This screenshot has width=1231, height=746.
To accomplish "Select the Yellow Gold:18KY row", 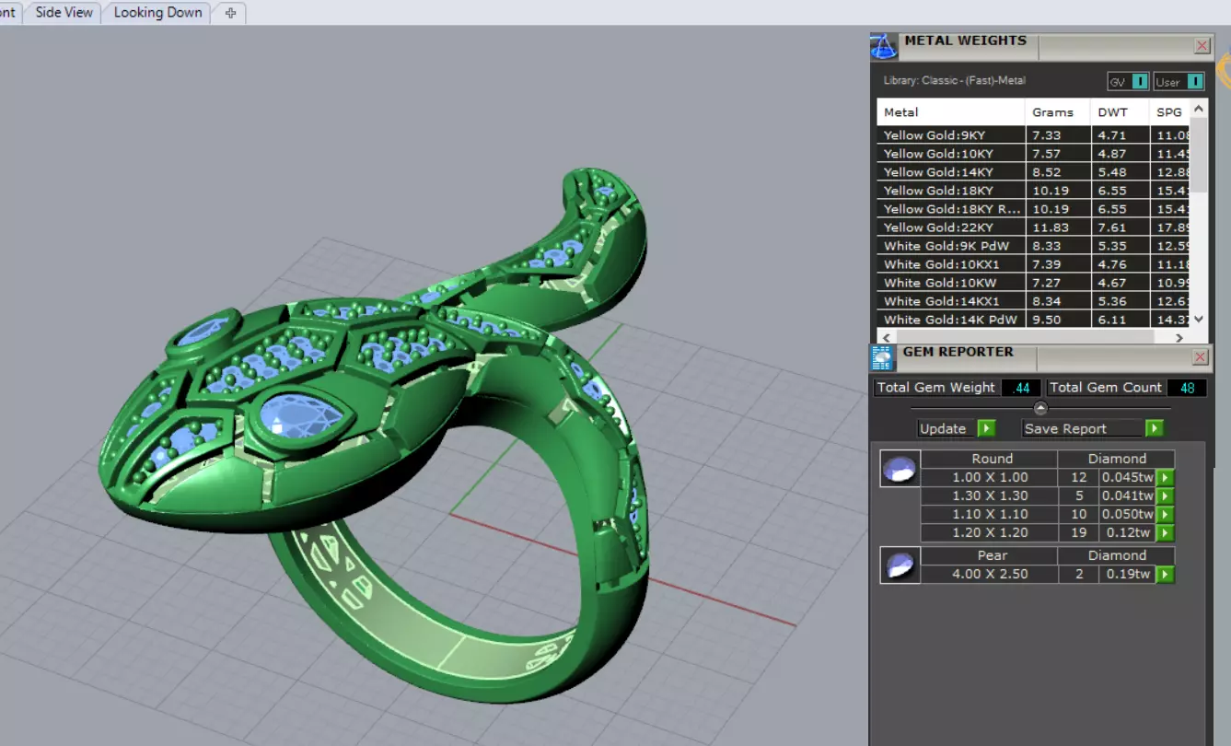I will 1034,191.
